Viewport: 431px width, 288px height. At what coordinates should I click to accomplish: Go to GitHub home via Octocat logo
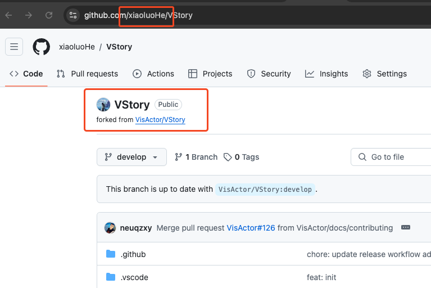42,47
